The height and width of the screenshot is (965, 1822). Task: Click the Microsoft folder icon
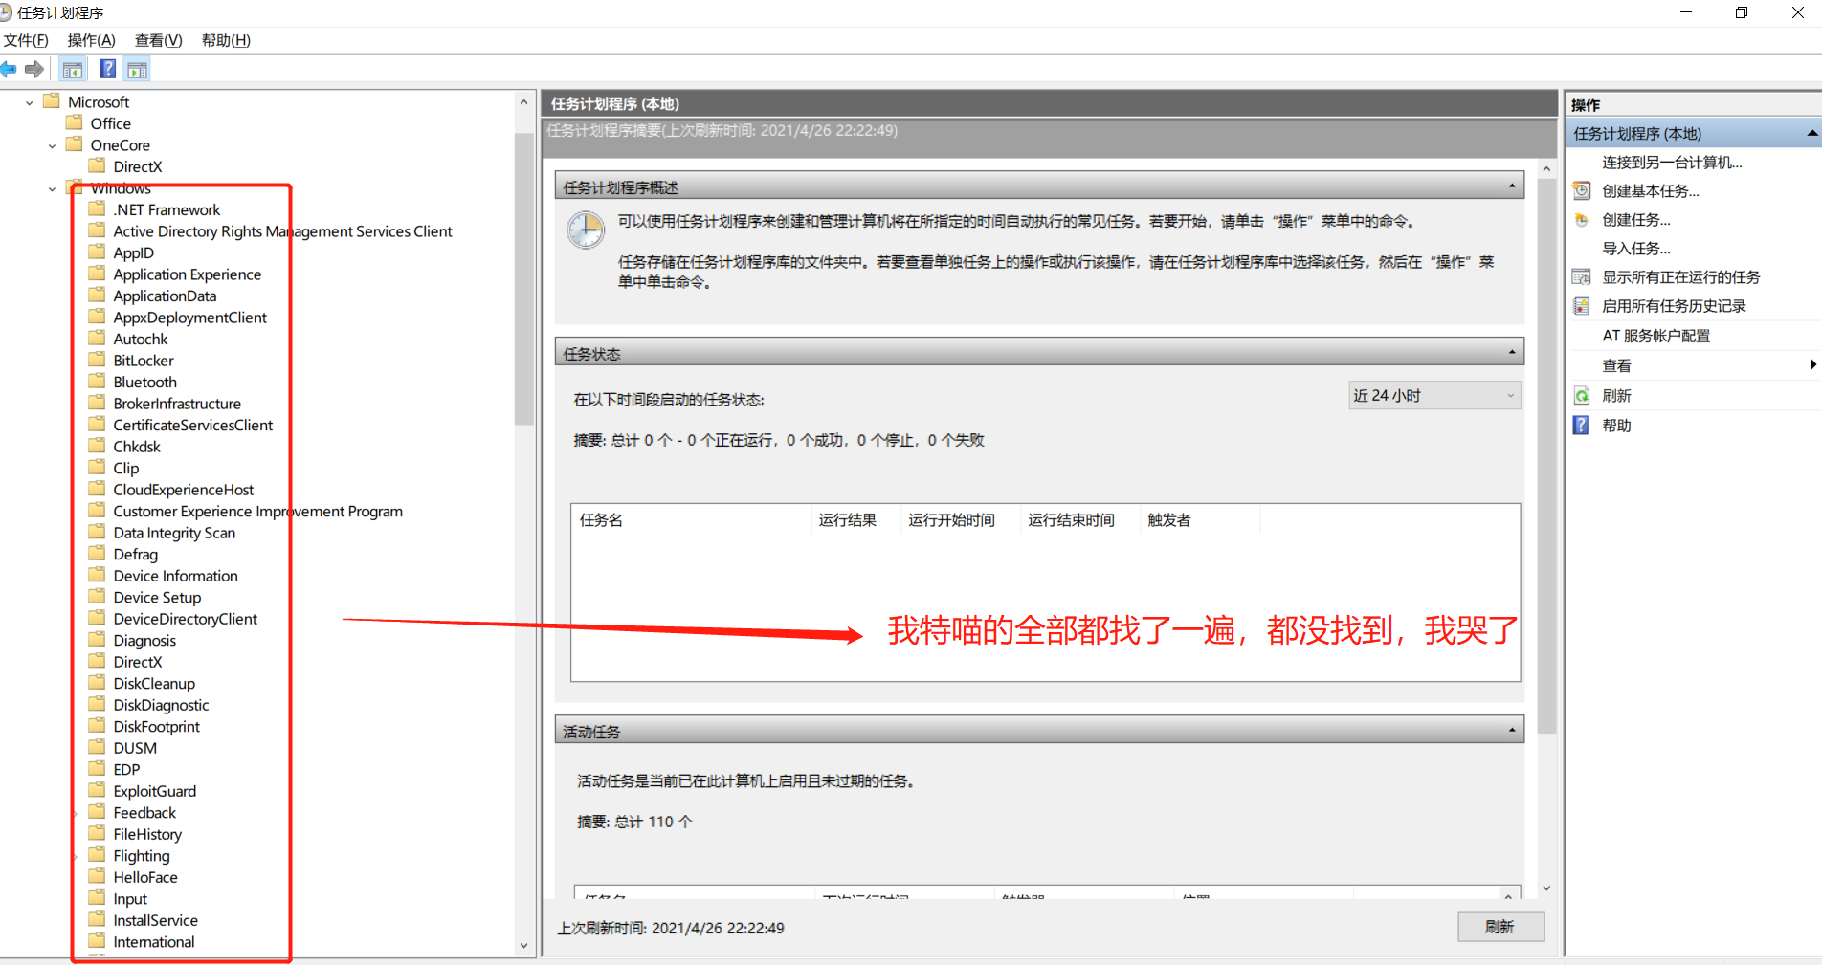pyautogui.click(x=52, y=101)
